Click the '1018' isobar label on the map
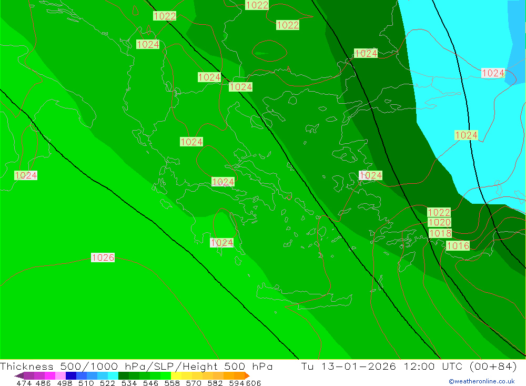The image size is (526, 386). click(x=440, y=233)
